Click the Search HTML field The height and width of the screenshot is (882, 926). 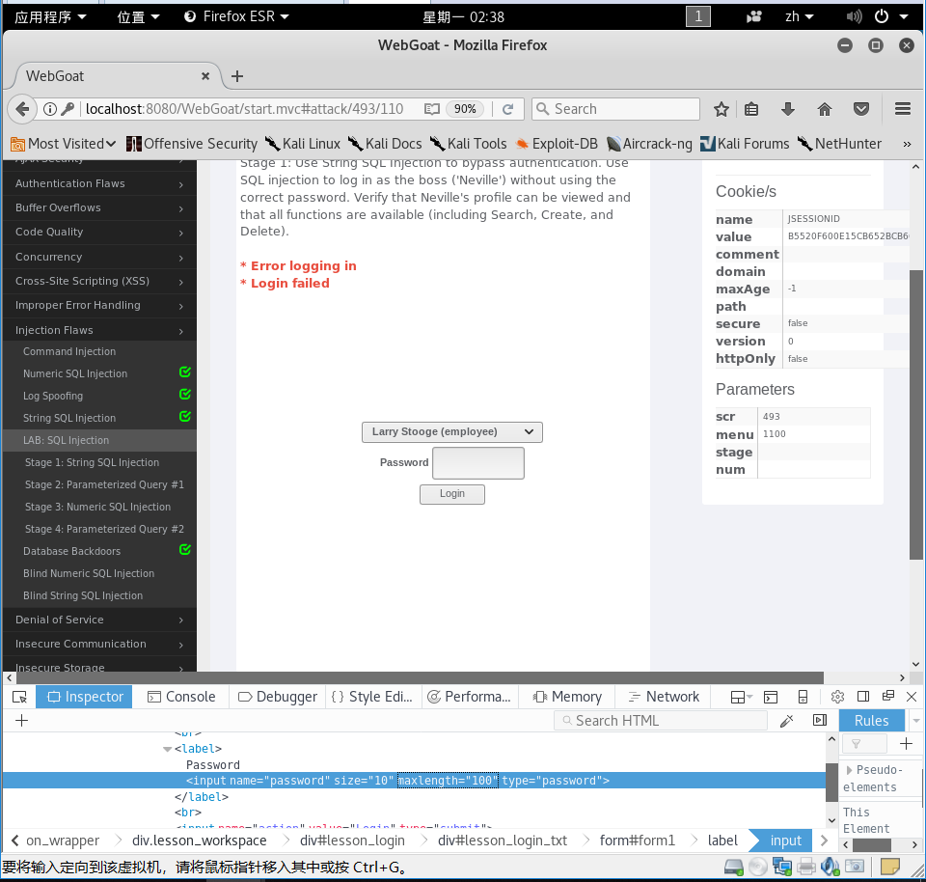coord(660,721)
